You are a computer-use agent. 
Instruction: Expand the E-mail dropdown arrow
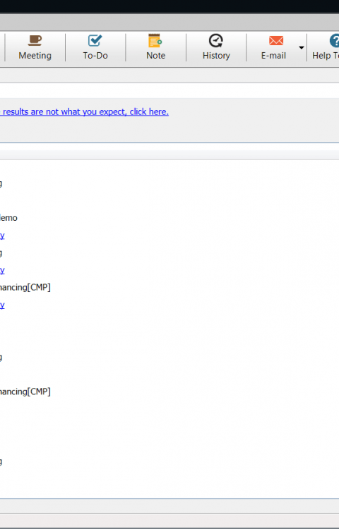click(x=302, y=47)
